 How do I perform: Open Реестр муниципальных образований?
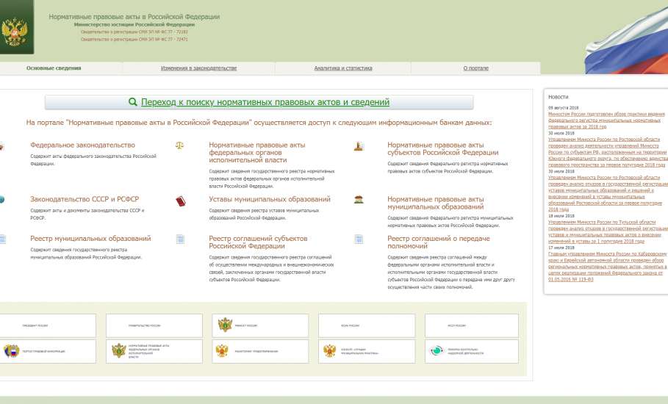[x=90, y=239]
